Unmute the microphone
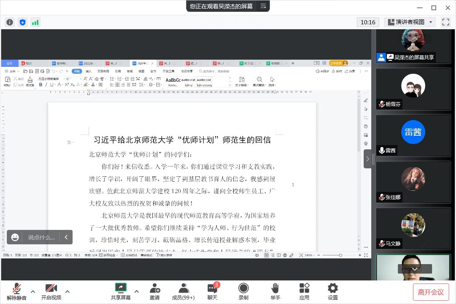Viewport: 456px width, 304px height. [x=17, y=291]
